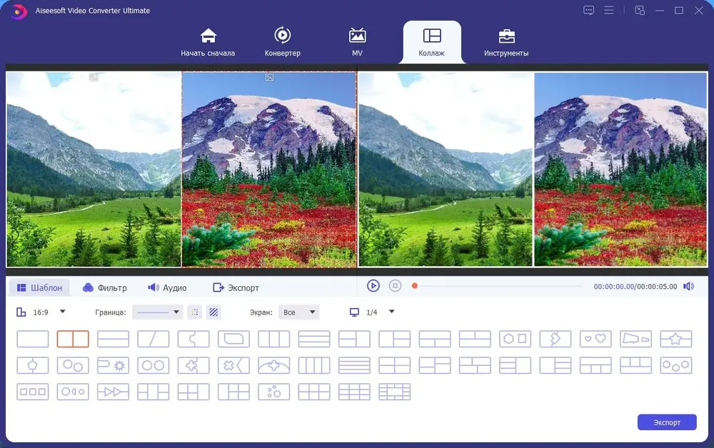Click the blue Экспорт button
Image resolution: width=714 pixels, height=448 pixels.
pyautogui.click(x=667, y=422)
